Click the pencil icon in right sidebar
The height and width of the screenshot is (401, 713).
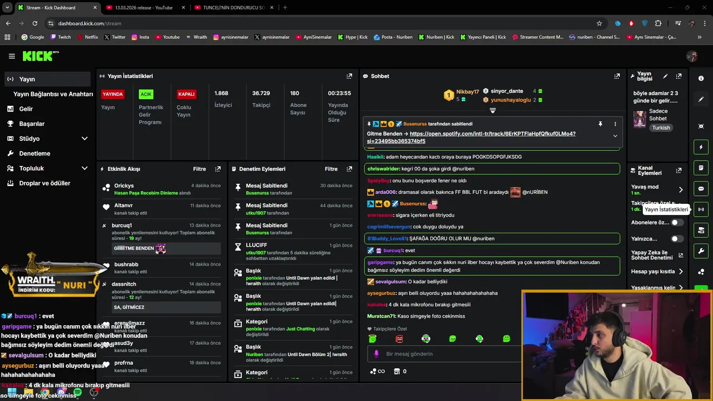click(701, 99)
